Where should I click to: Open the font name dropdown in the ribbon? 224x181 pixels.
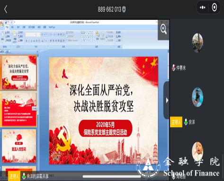pos(31,34)
